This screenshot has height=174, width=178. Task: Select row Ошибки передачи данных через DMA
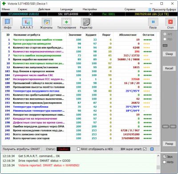[x=81, y=127]
